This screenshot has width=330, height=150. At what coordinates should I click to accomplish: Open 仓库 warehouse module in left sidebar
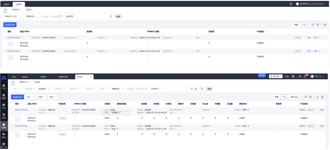click(4, 126)
